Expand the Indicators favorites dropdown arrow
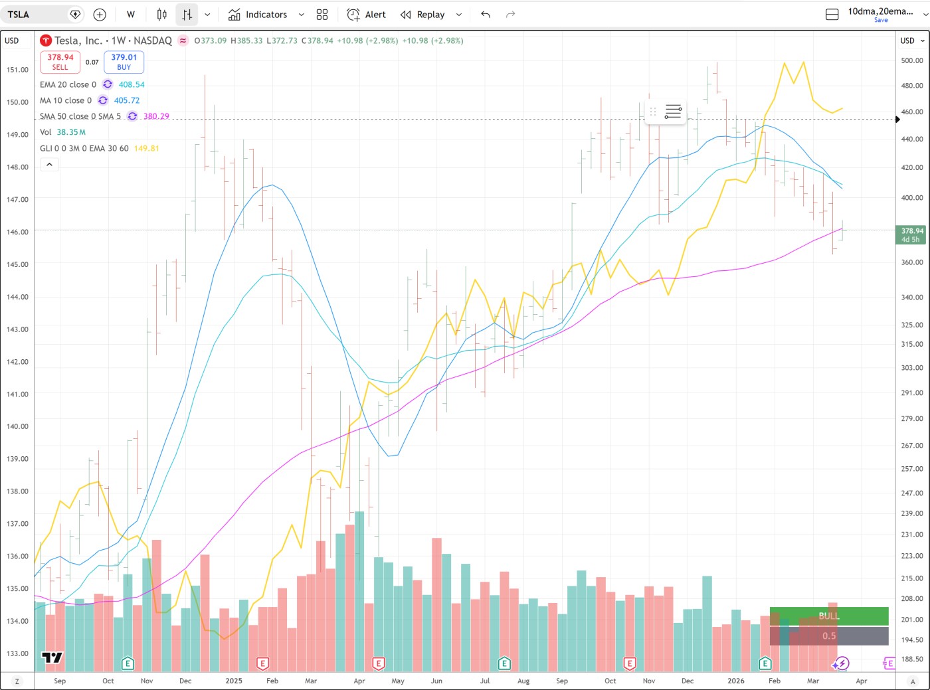 tap(302, 15)
